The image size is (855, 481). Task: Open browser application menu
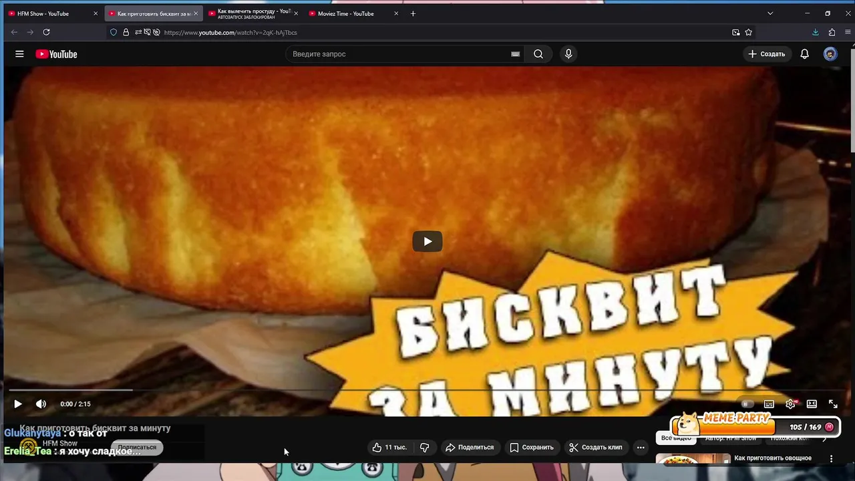(x=846, y=32)
